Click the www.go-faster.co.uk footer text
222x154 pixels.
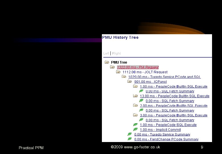142,147
